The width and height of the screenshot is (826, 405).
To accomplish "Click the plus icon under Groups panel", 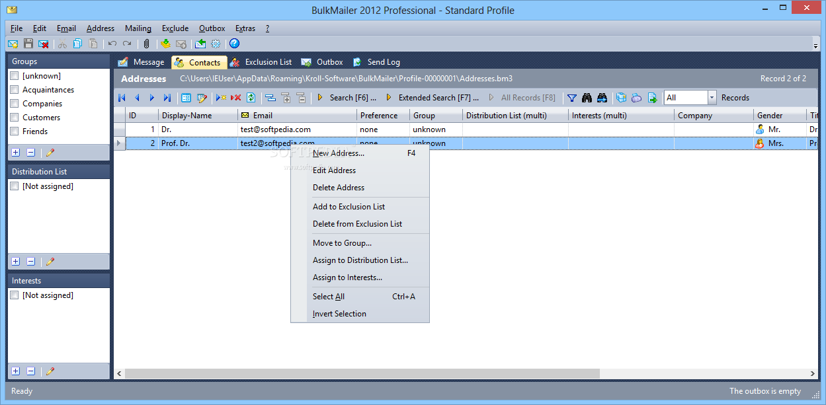I will click(16, 152).
